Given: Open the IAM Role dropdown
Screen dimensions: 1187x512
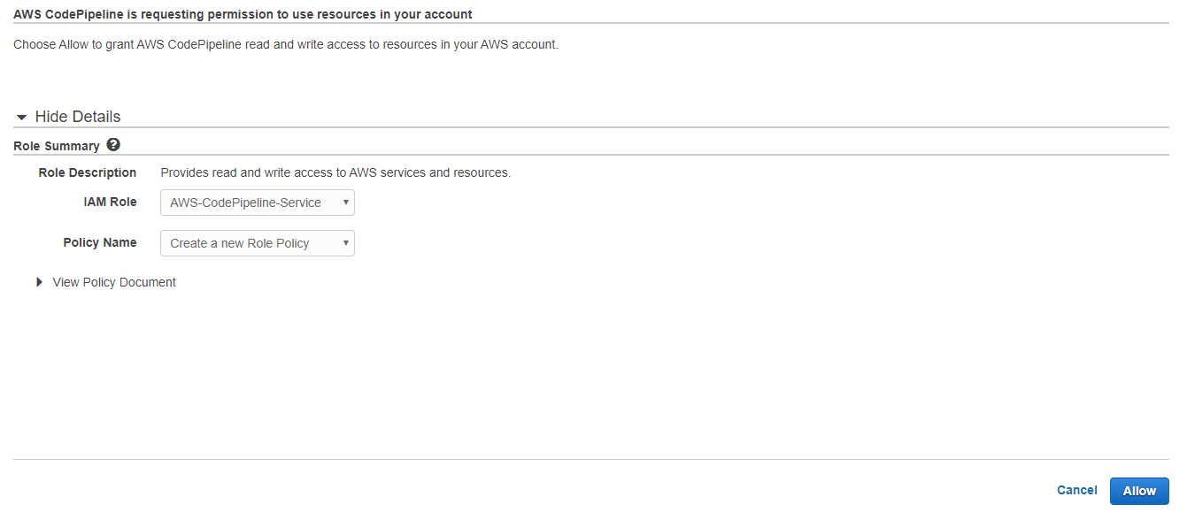Looking at the screenshot, I should 258,203.
